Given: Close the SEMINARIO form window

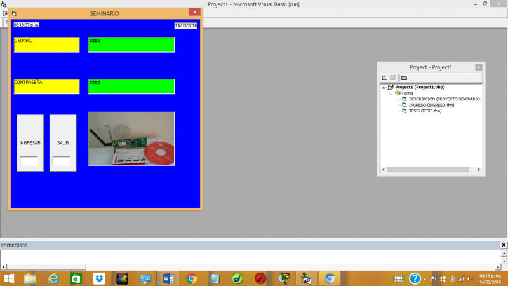Looking at the screenshot, I should 195,12.
